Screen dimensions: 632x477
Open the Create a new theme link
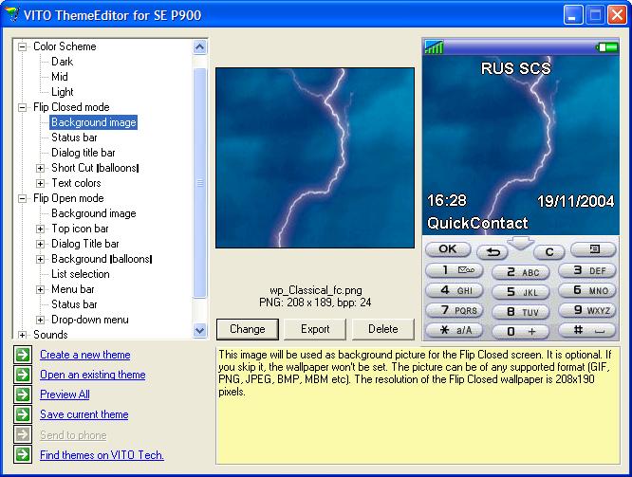(85, 355)
